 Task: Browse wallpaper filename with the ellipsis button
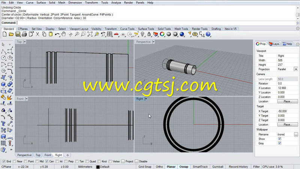[x=296, y=134]
